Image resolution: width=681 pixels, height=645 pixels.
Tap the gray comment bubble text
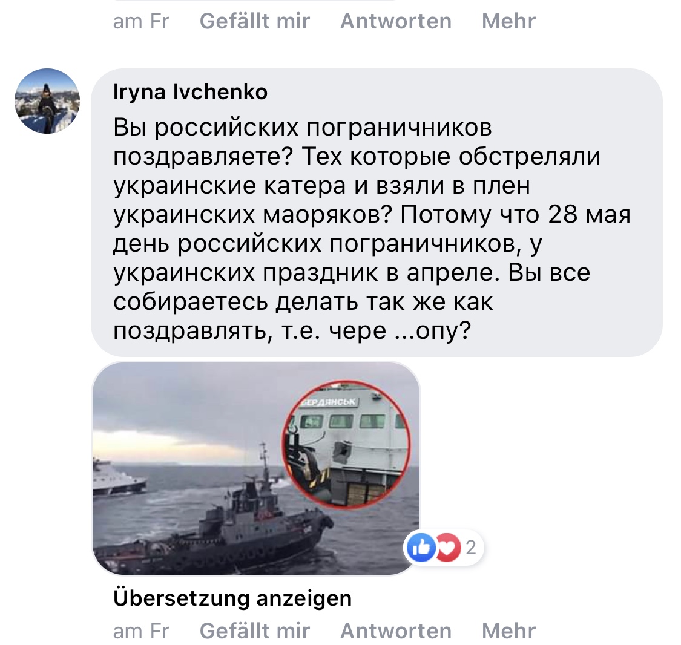[377, 212]
